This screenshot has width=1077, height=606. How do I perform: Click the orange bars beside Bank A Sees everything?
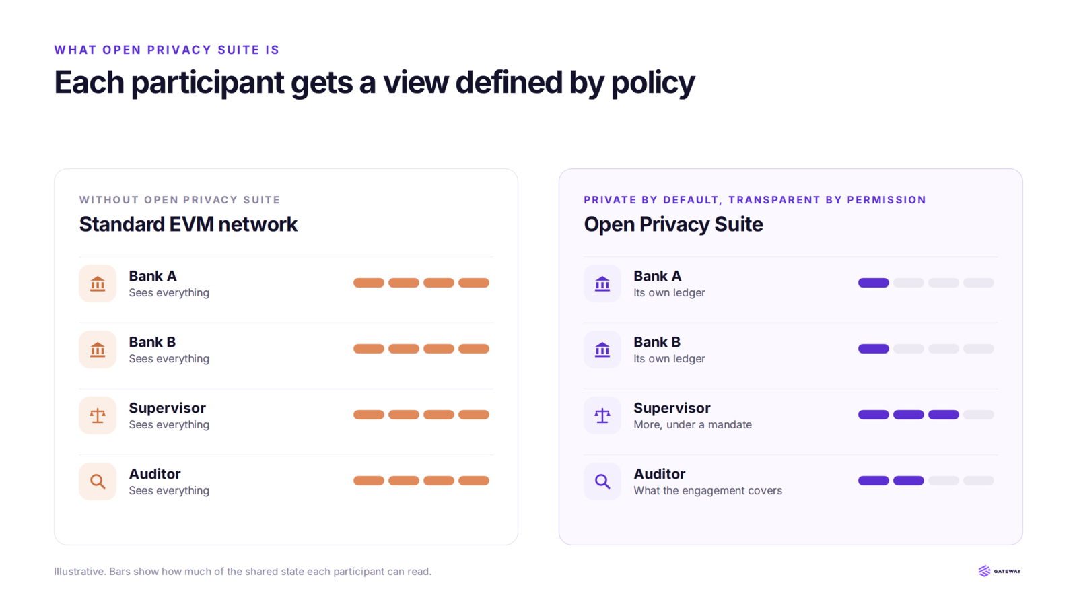[421, 283]
